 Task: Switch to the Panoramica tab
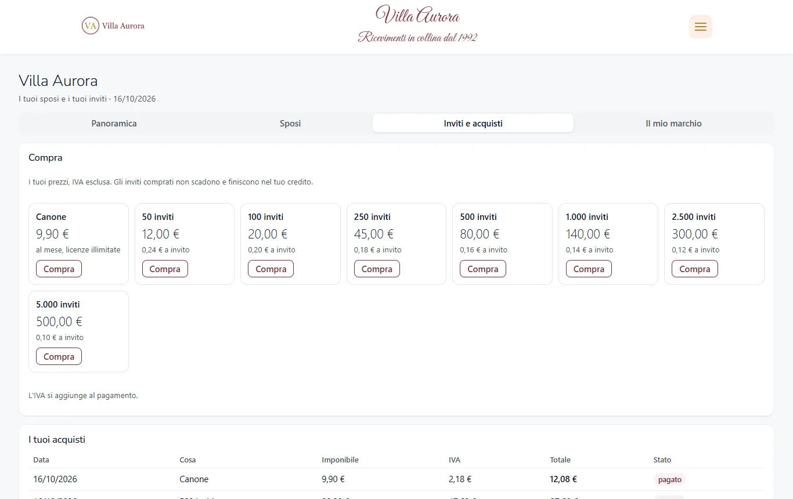114,124
